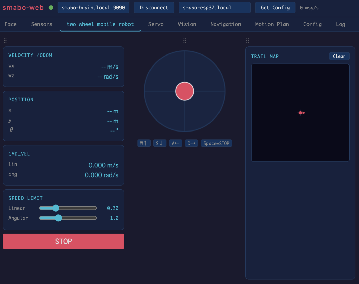Click the smabo-esp32.local host input field
The width and height of the screenshot is (359, 284).
pos(214,8)
